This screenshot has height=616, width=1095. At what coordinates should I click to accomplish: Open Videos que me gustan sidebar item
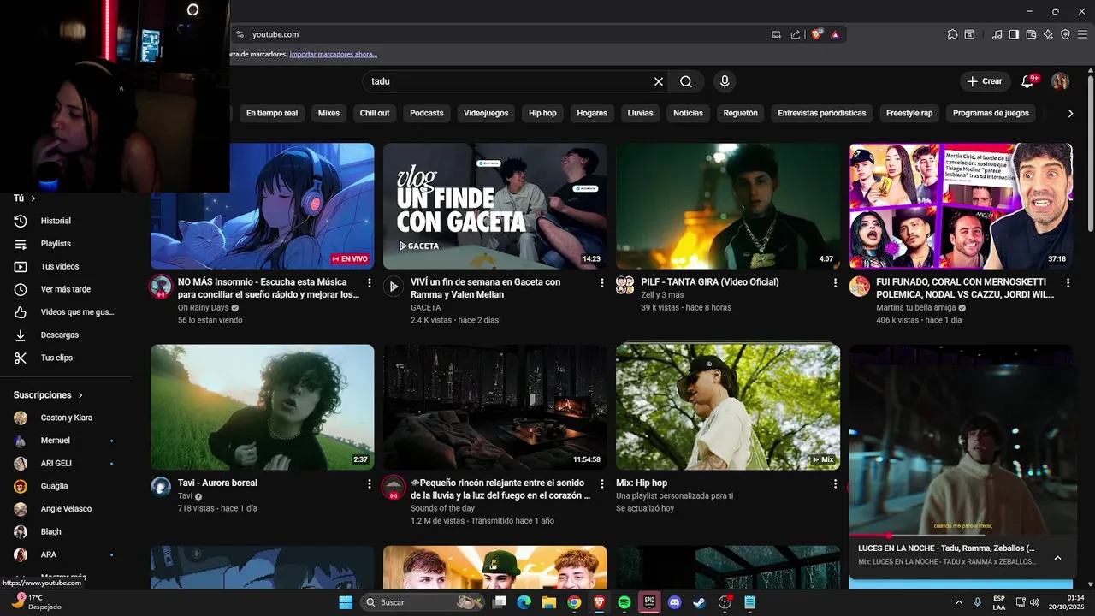point(66,312)
